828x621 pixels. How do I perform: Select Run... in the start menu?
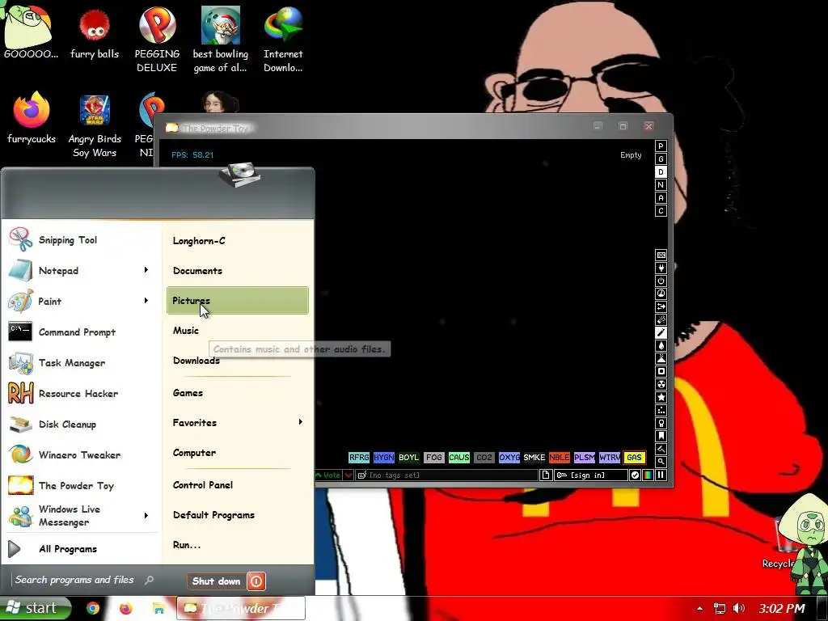pos(238,544)
